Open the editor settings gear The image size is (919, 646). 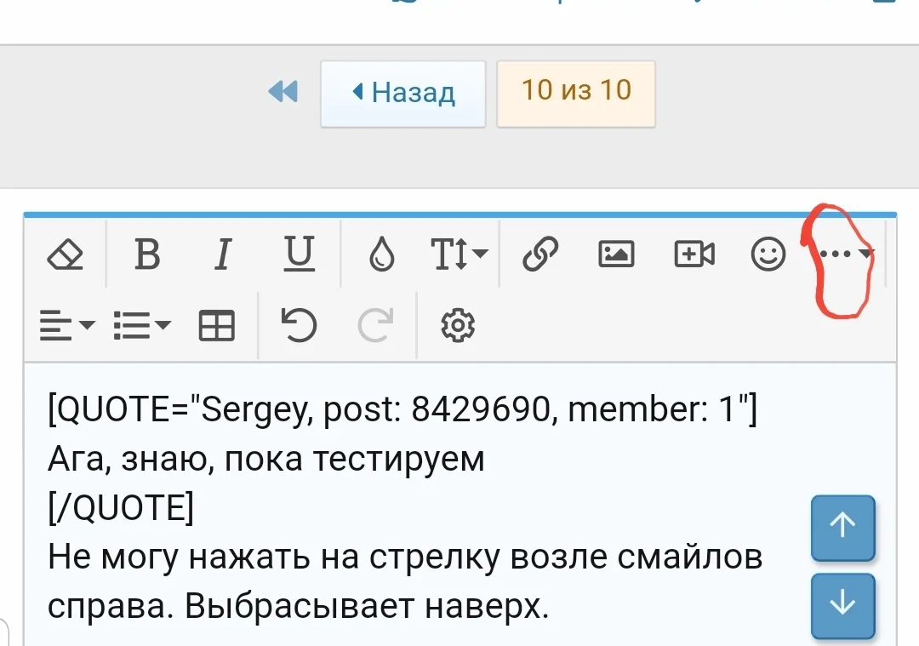[457, 324]
